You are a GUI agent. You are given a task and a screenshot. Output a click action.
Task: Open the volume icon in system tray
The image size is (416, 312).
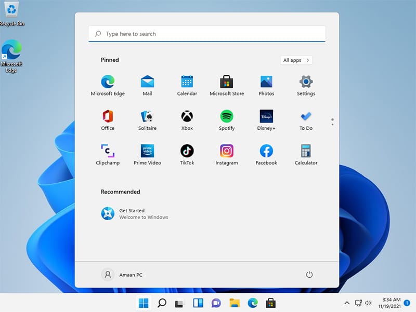[369, 303]
